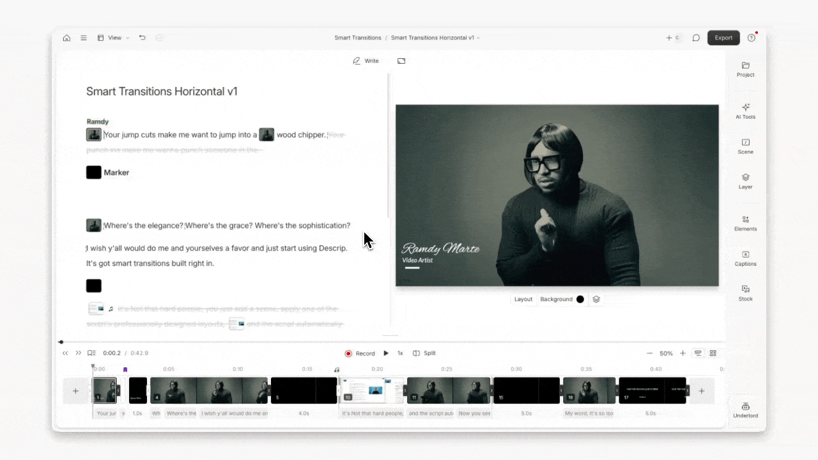The image size is (818, 460).
Task: Change the 1x playback speed
Action: pyautogui.click(x=400, y=353)
